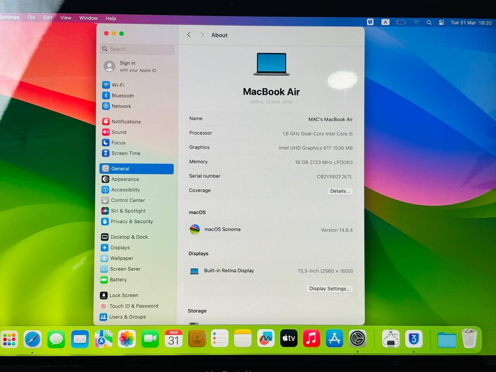This screenshot has width=496, height=372.
Task: Click the date and time in the menu bar
Action: (x=471, y=23)
